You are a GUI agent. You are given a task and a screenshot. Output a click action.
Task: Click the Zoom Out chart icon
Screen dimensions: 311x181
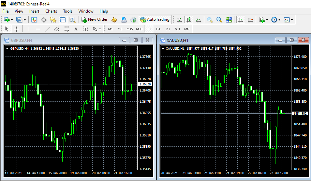click(219, 20)
